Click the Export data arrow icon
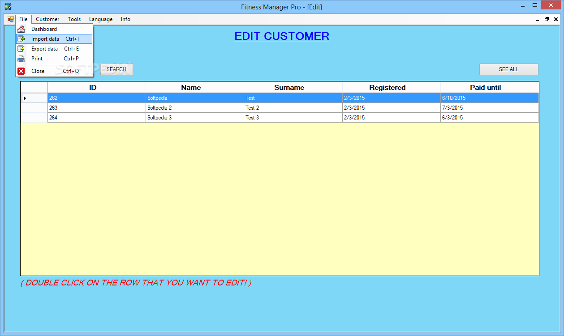 coord(21,49)
